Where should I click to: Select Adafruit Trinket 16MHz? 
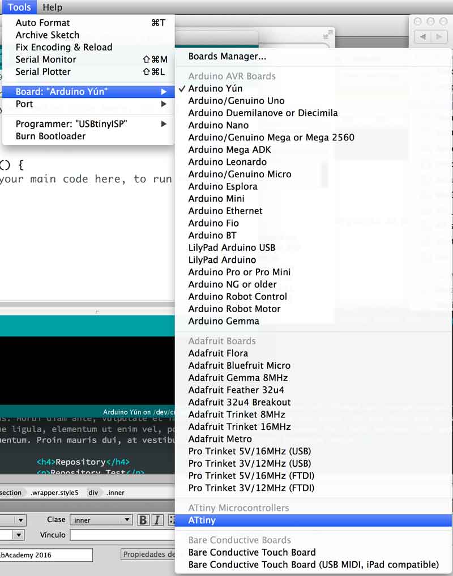point(313,427)
